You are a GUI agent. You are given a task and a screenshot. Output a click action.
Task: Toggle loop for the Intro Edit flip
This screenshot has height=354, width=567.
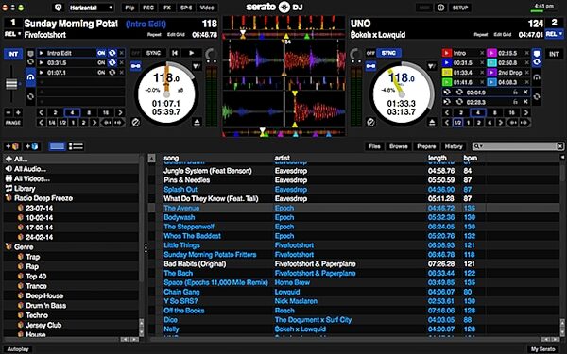[x=112, y=53]
